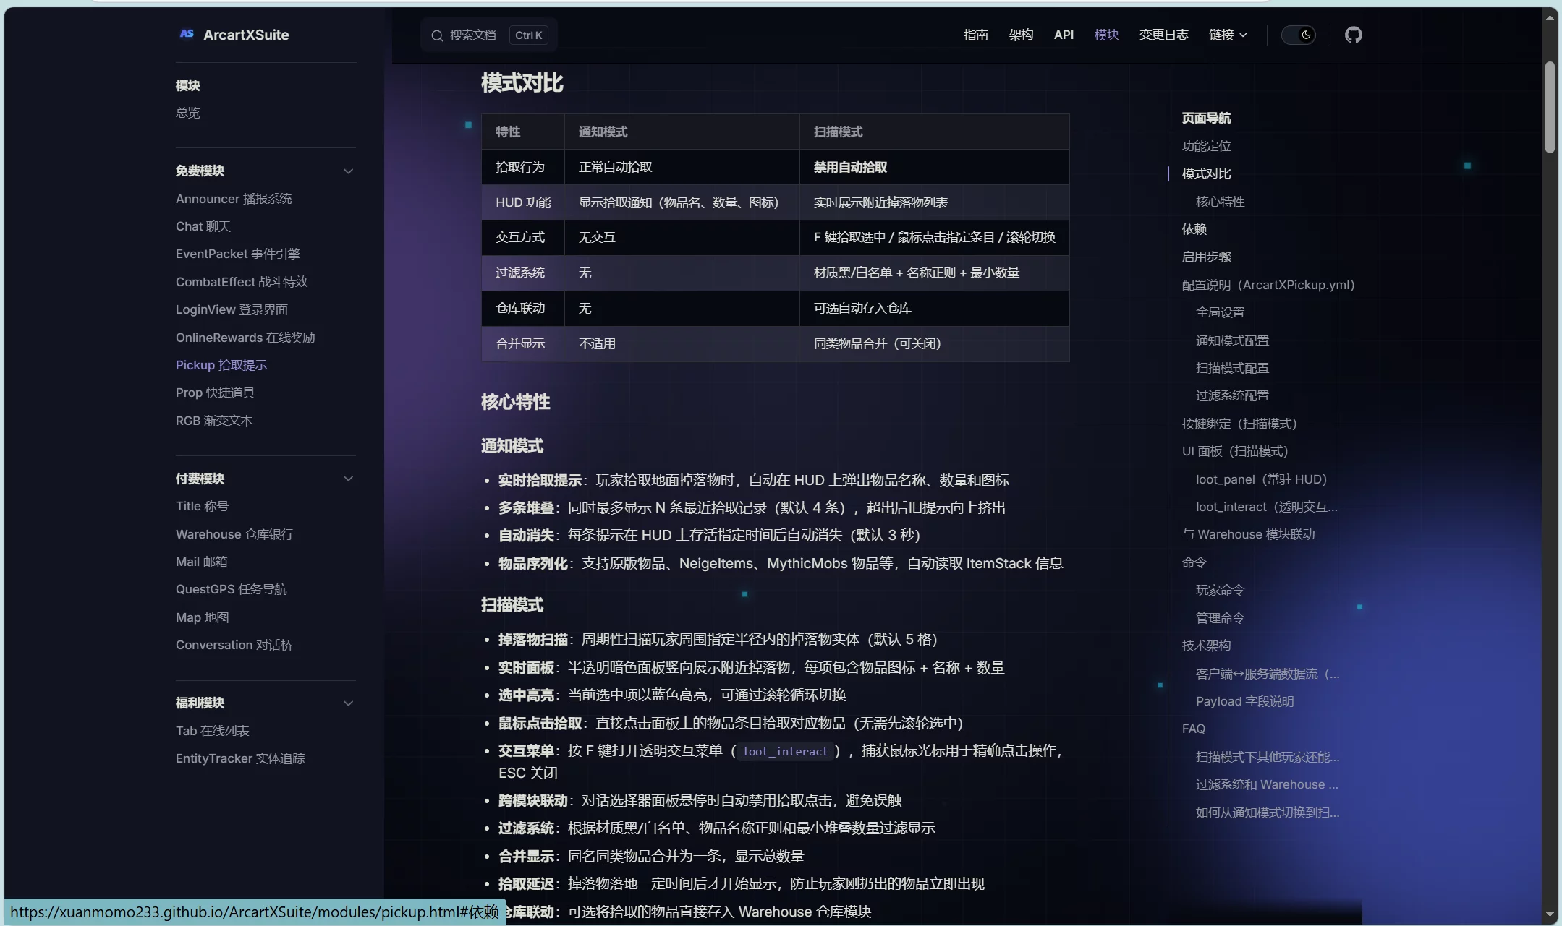Open the GitHub repository icon
This screenshot has width=1562, height=926.
tap(1353, 35)
